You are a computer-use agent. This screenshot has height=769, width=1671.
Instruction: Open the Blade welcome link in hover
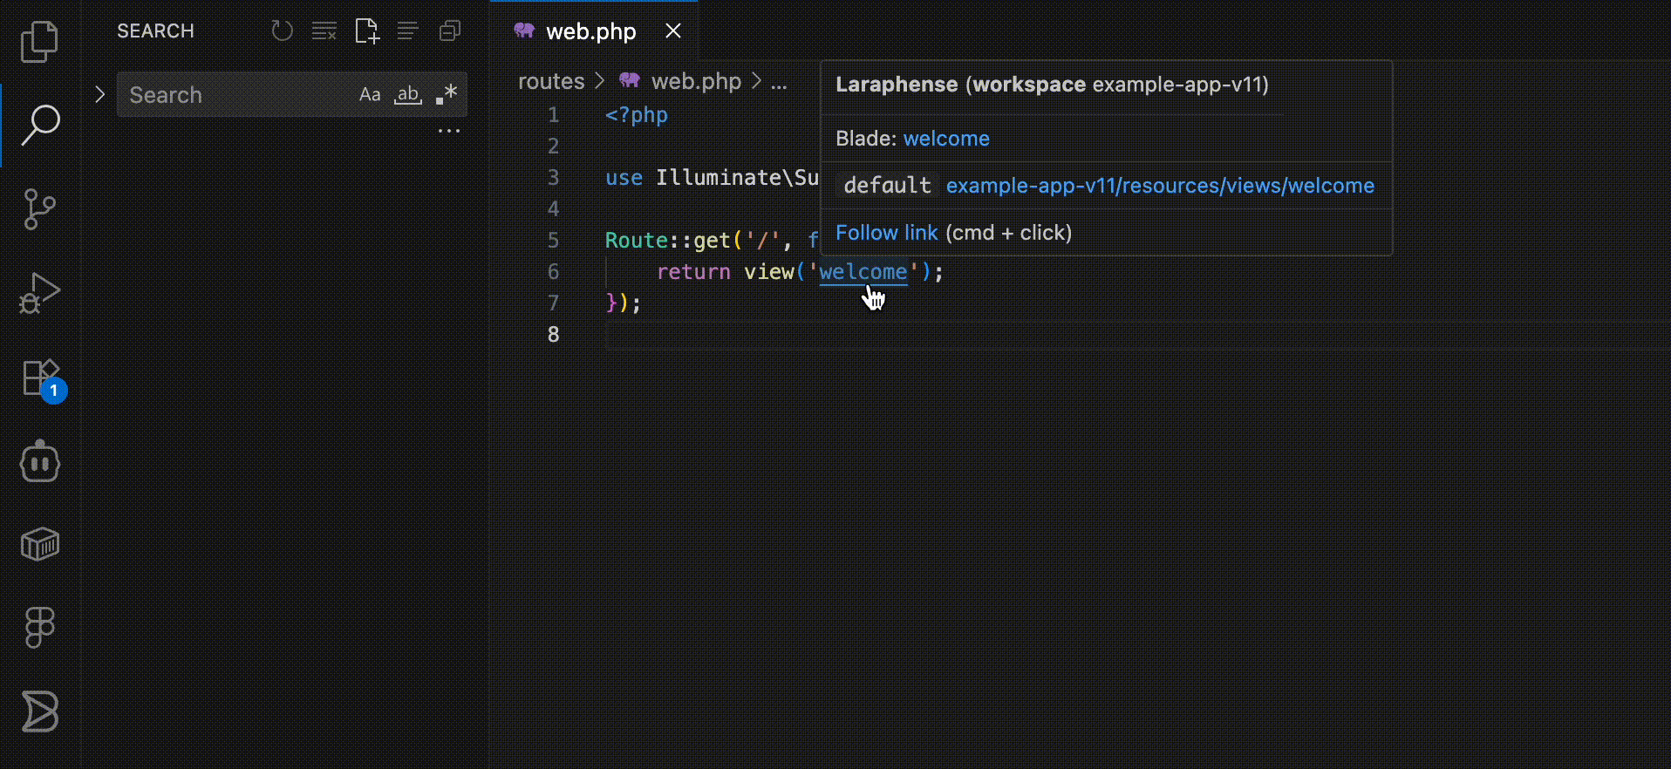click(946, 139)
